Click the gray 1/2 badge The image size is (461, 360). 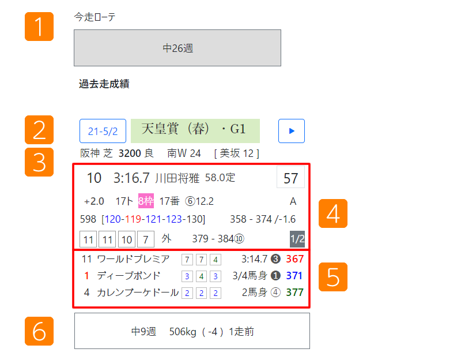[x=297, y=239]
